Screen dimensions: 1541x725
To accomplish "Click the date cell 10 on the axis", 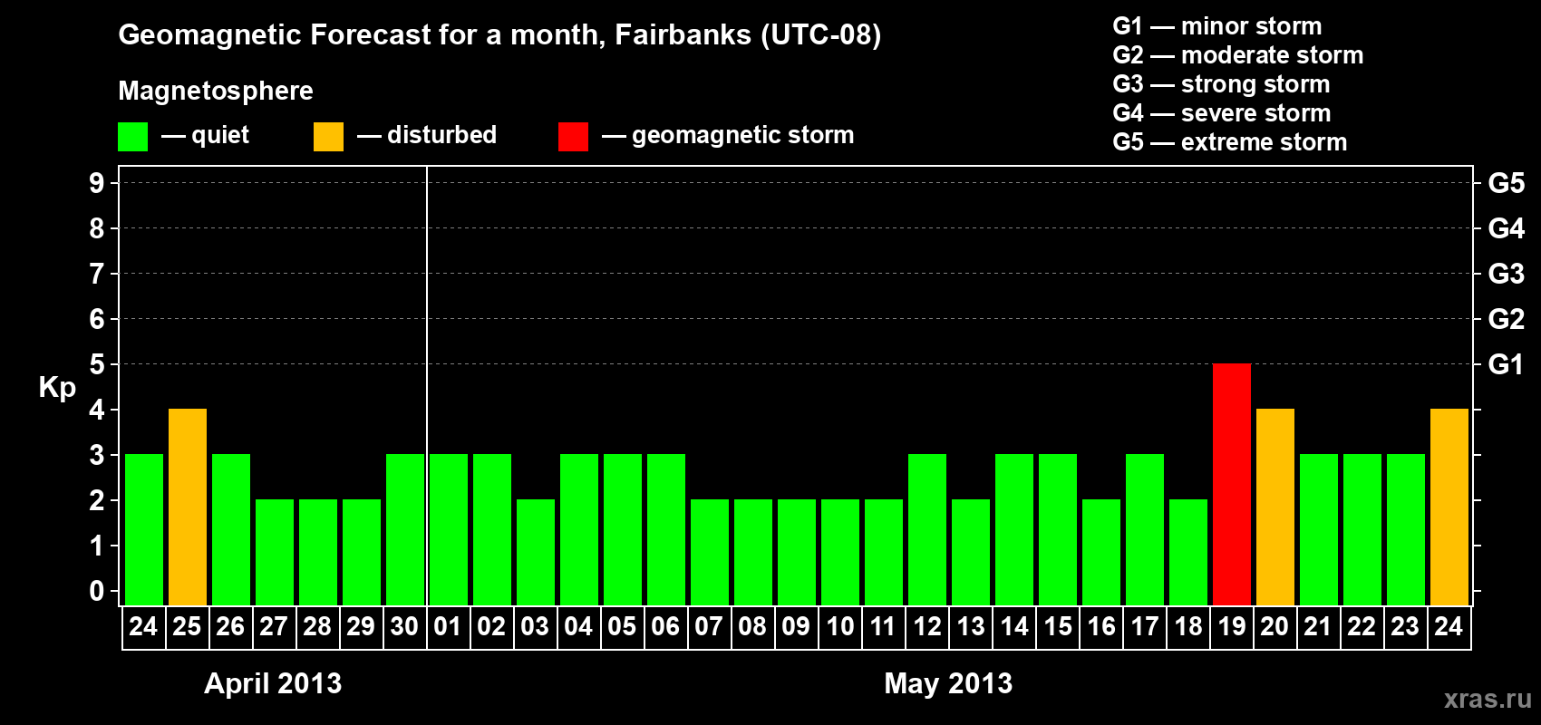I will 840,627.
